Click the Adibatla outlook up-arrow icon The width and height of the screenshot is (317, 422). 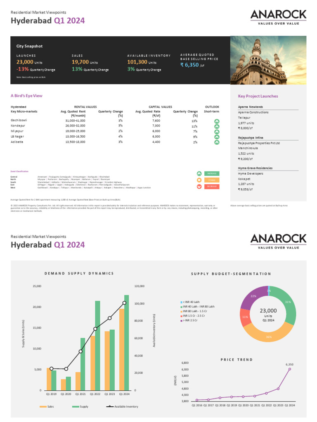point(217,142)
